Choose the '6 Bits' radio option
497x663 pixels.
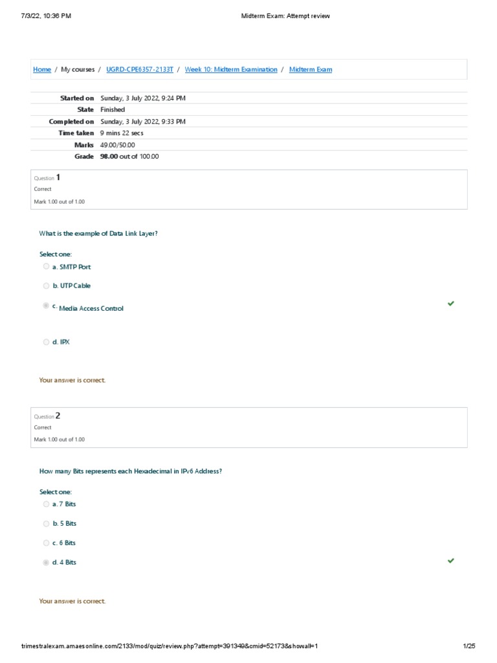pos(46,543)
